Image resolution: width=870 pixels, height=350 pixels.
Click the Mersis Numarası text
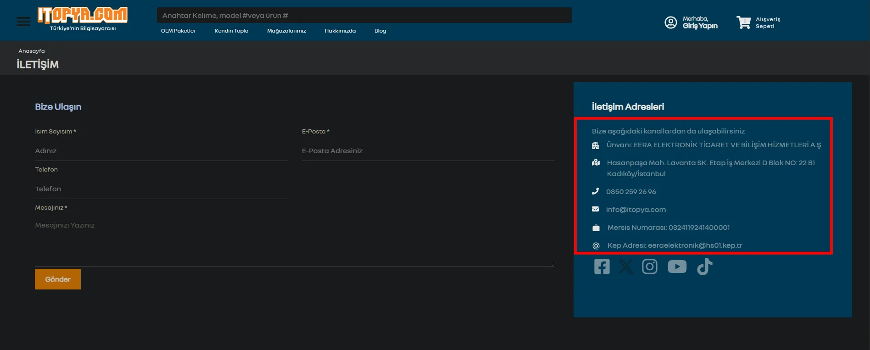669,228
